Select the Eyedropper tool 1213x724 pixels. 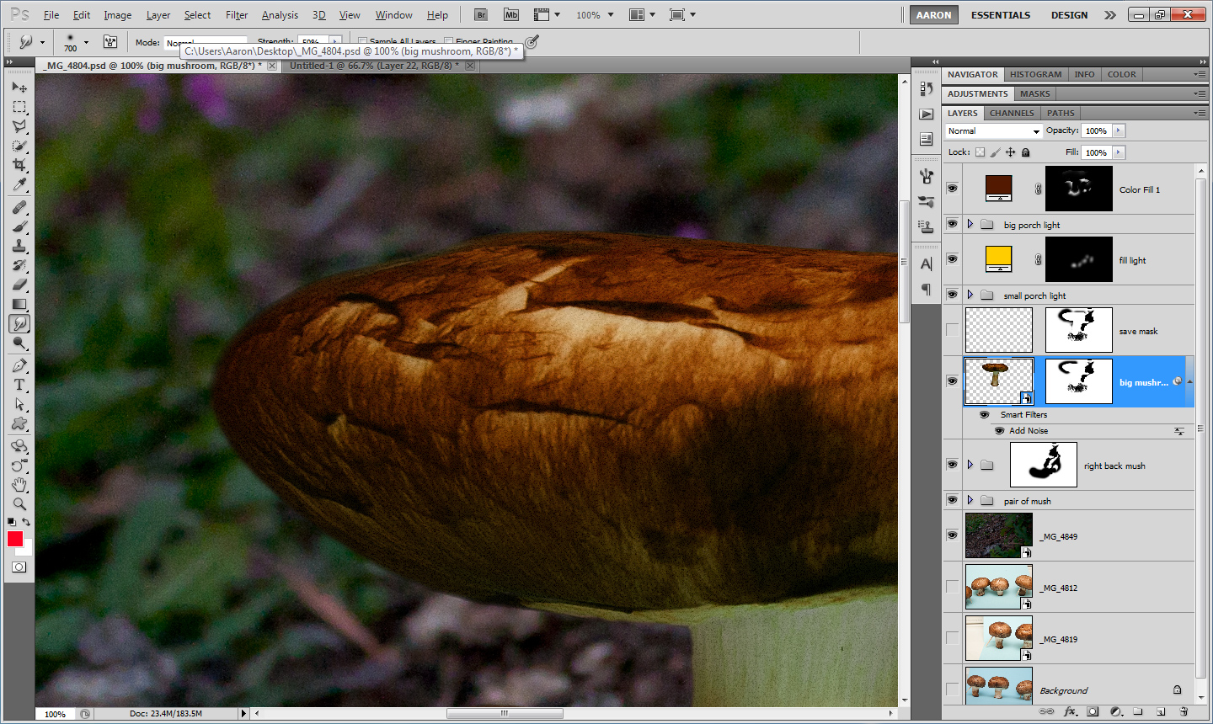(x=19, y=185)
